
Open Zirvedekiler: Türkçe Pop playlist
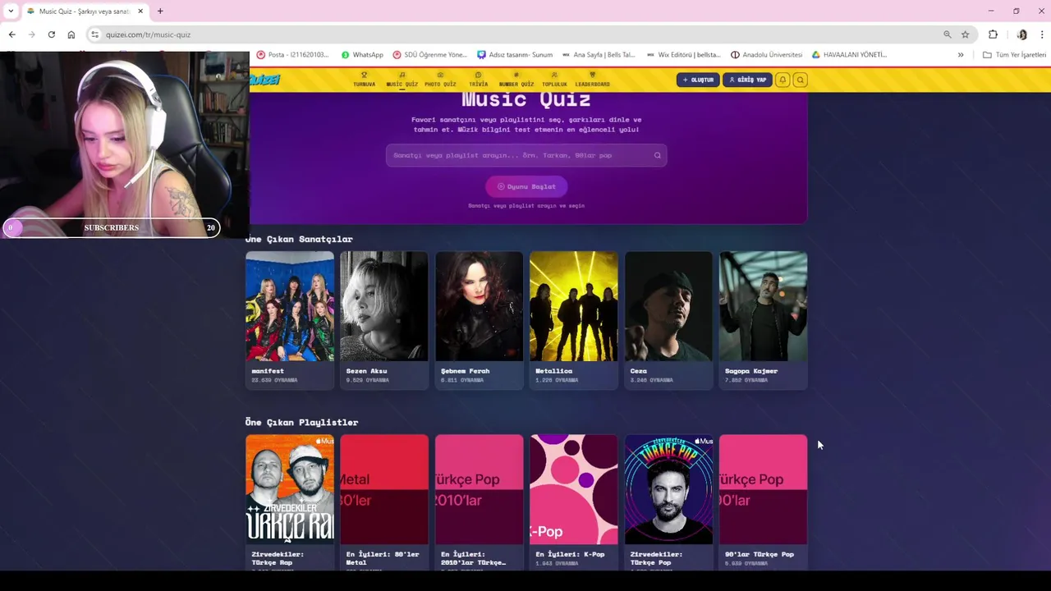click(668, 502)
